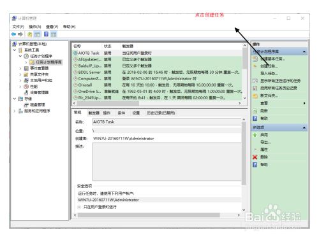Open 磁盘管理 in the tree
Image resolution: width=319 pixels, height=238 pixels.
[x=37, y=105]
